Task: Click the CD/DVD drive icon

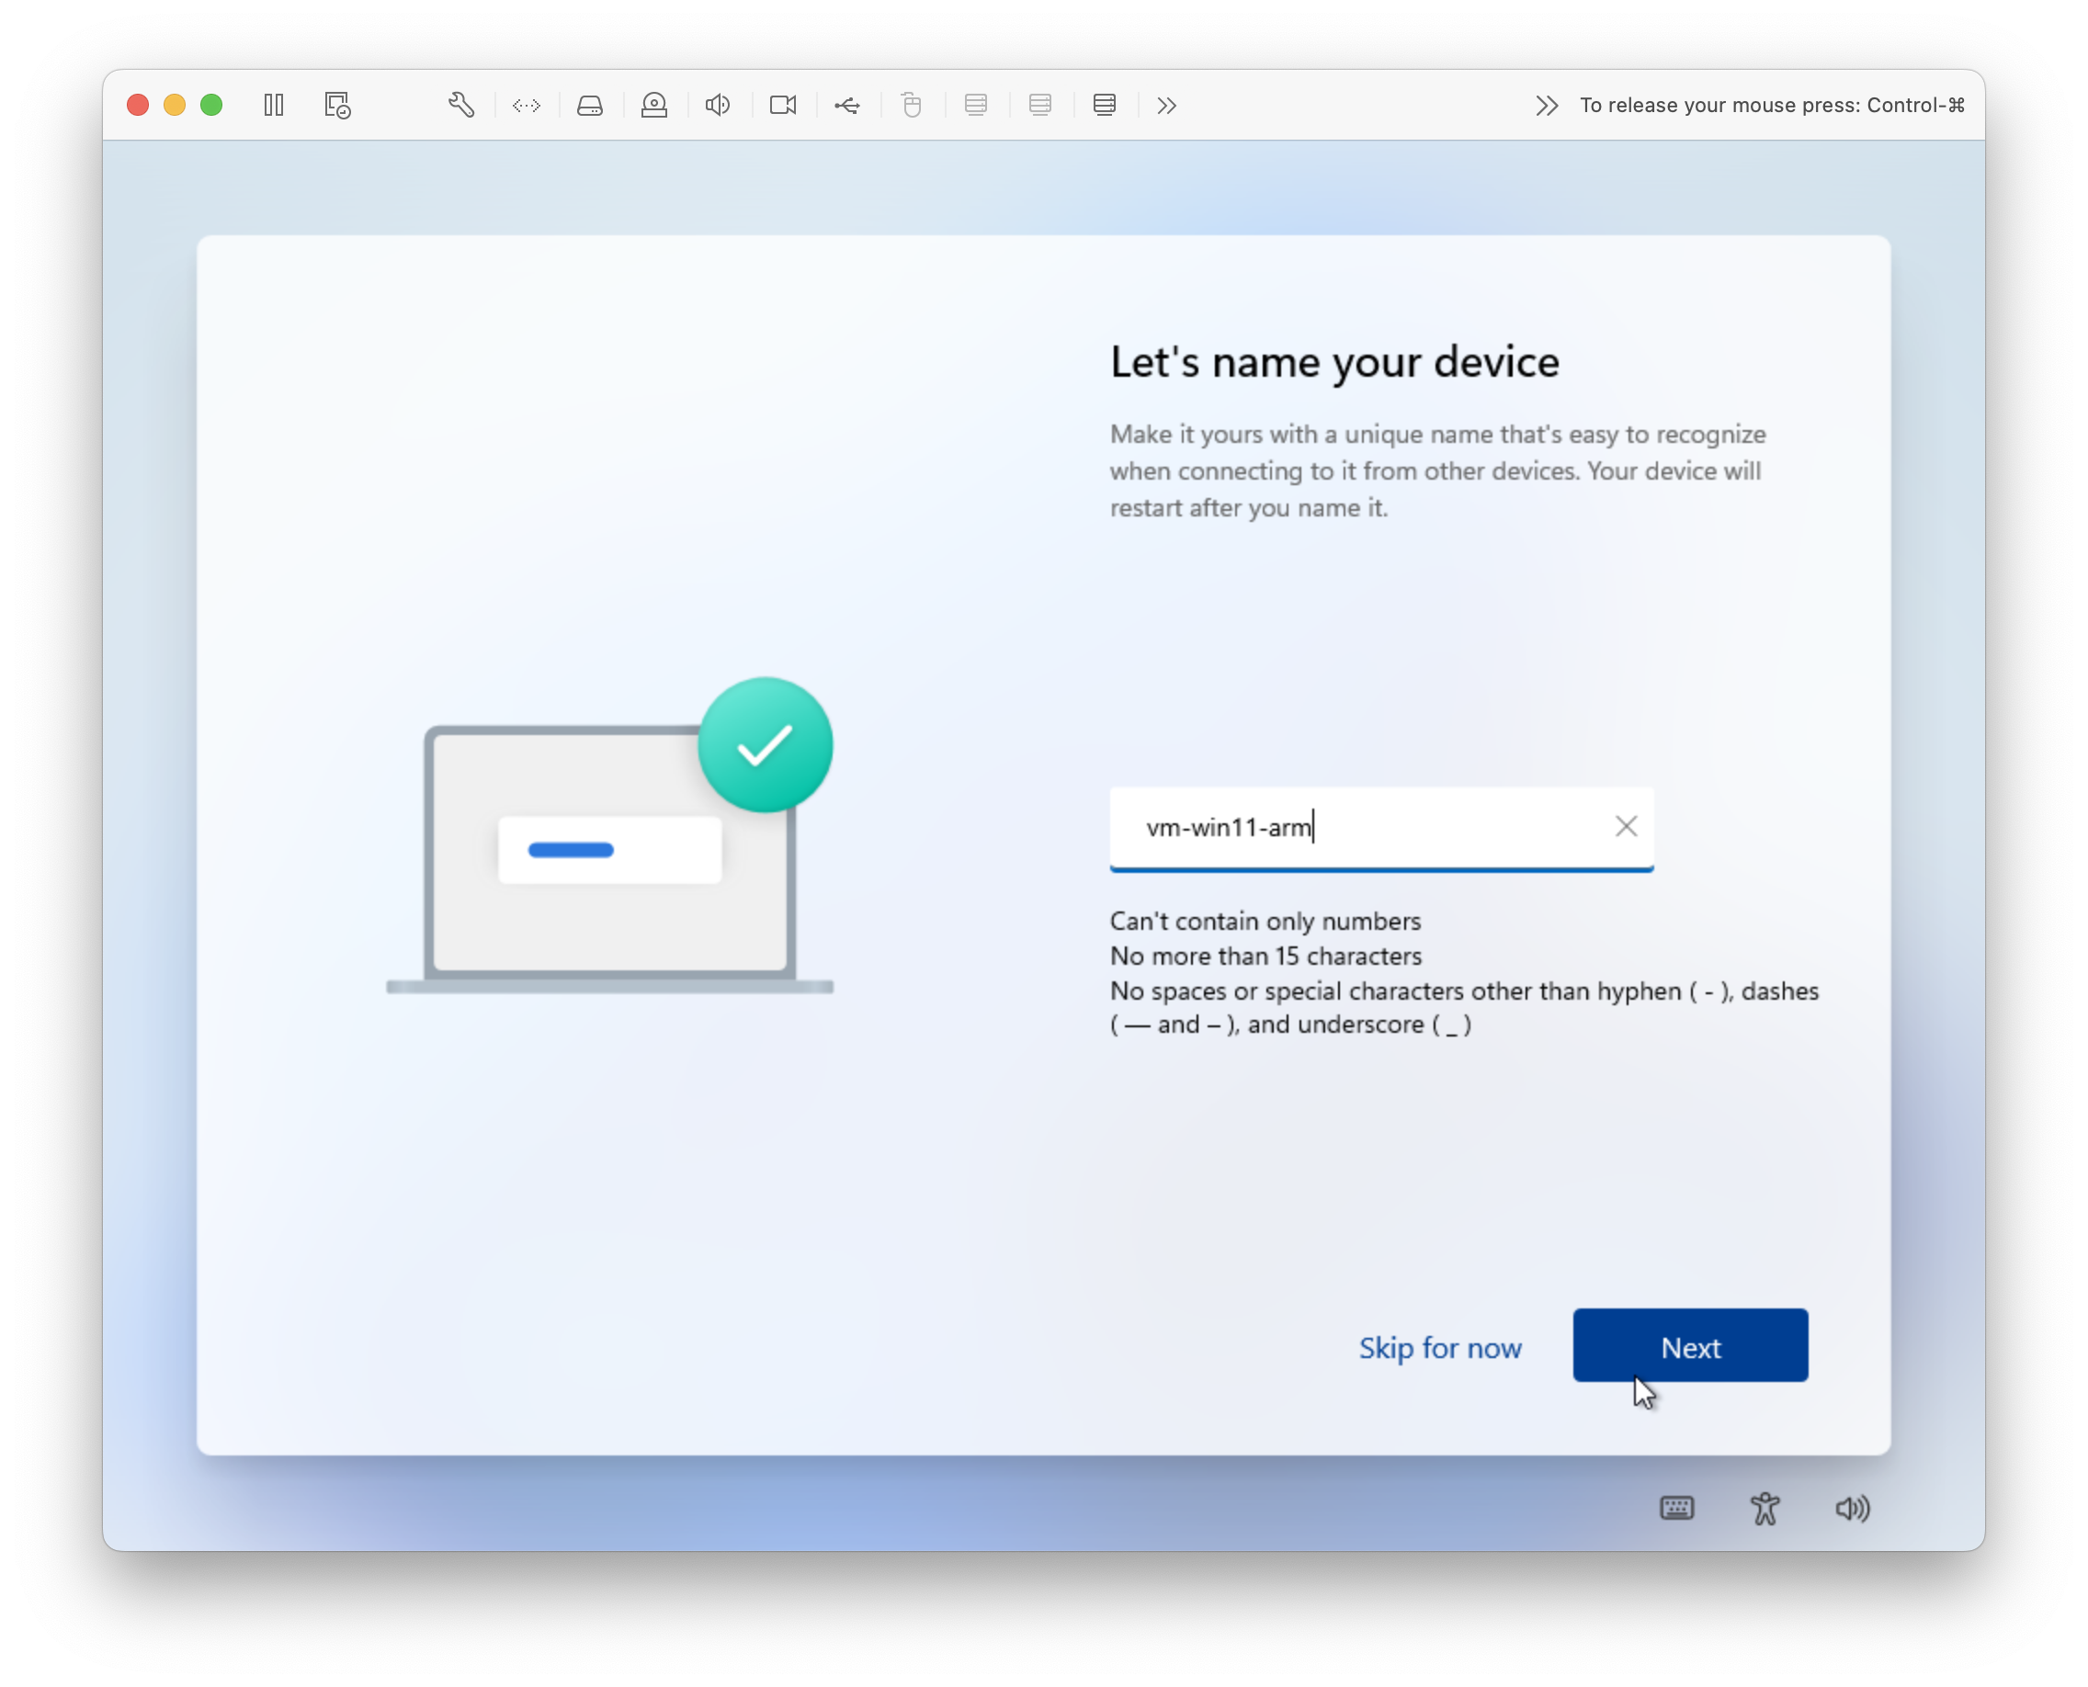Action: pos(654,105)
